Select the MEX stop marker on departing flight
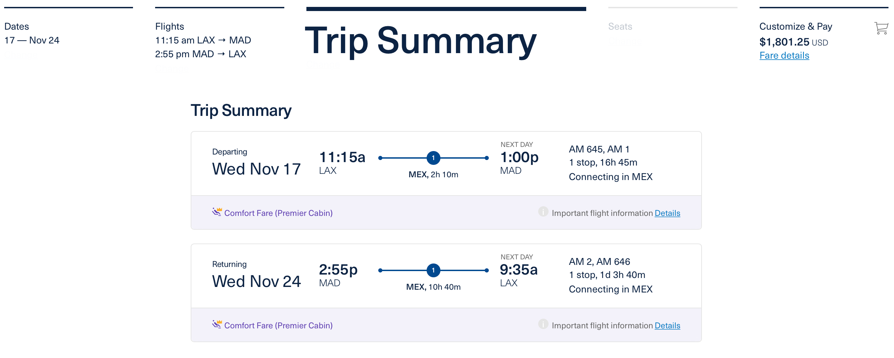Screen dimensions: 894x358 (x=433, y=158)
